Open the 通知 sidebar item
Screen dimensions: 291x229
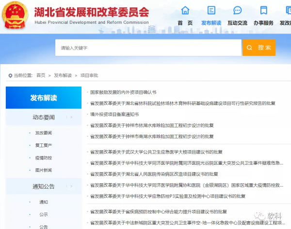point(44,202)
